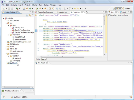Viewport: 134px width, 100px height.
Task: Expand the JRE System Library node
Action: click(6, 42)
